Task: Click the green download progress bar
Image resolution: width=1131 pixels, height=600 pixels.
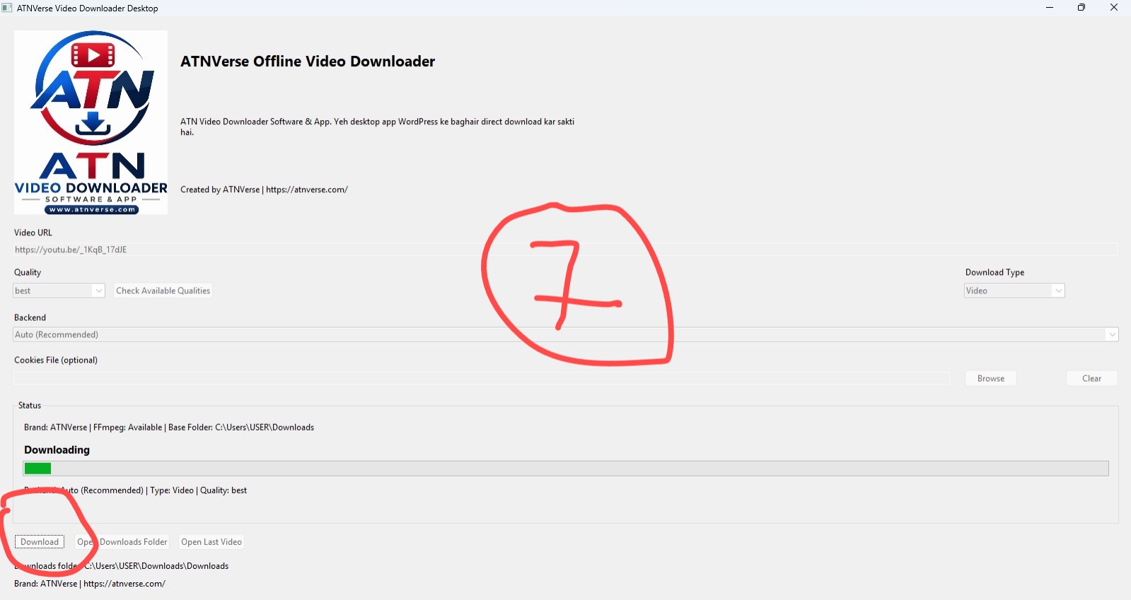Action: (x=566, y=469)
